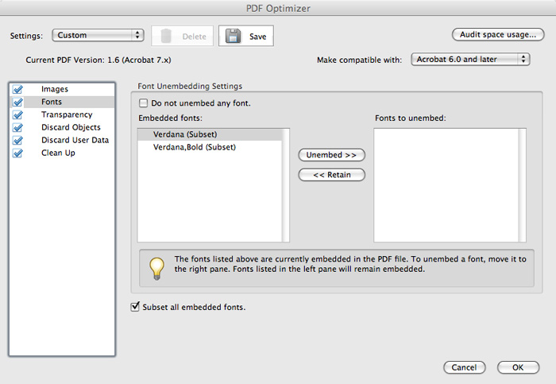The width and height of the screenshot is (556, 384).
Task: Open the 'Make compatible with' dropdown
Action: [470, 60]
